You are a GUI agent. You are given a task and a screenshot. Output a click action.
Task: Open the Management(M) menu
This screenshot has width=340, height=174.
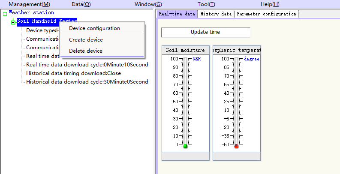point(29,4)
